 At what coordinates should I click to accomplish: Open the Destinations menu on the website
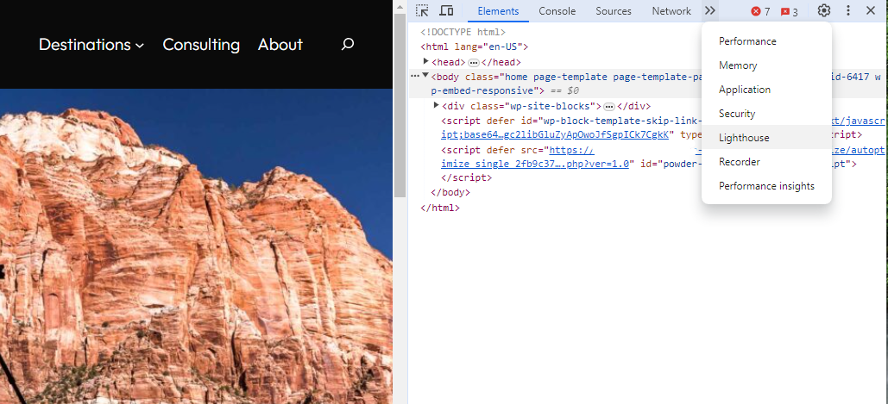tap(91, 44)
